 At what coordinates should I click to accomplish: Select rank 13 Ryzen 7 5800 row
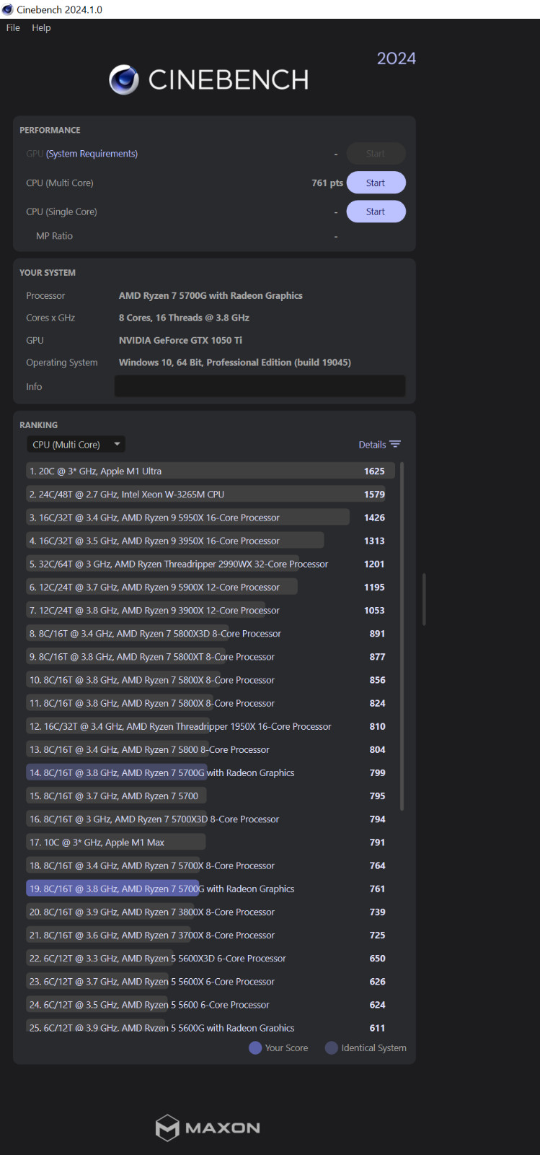point(211,749)
